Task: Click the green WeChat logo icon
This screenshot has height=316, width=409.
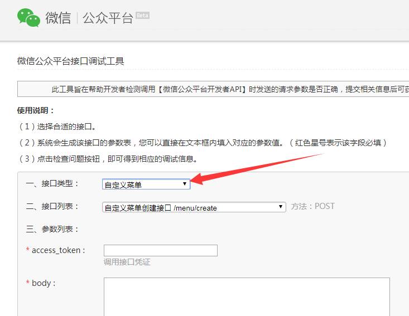Action: click(28, 17)
